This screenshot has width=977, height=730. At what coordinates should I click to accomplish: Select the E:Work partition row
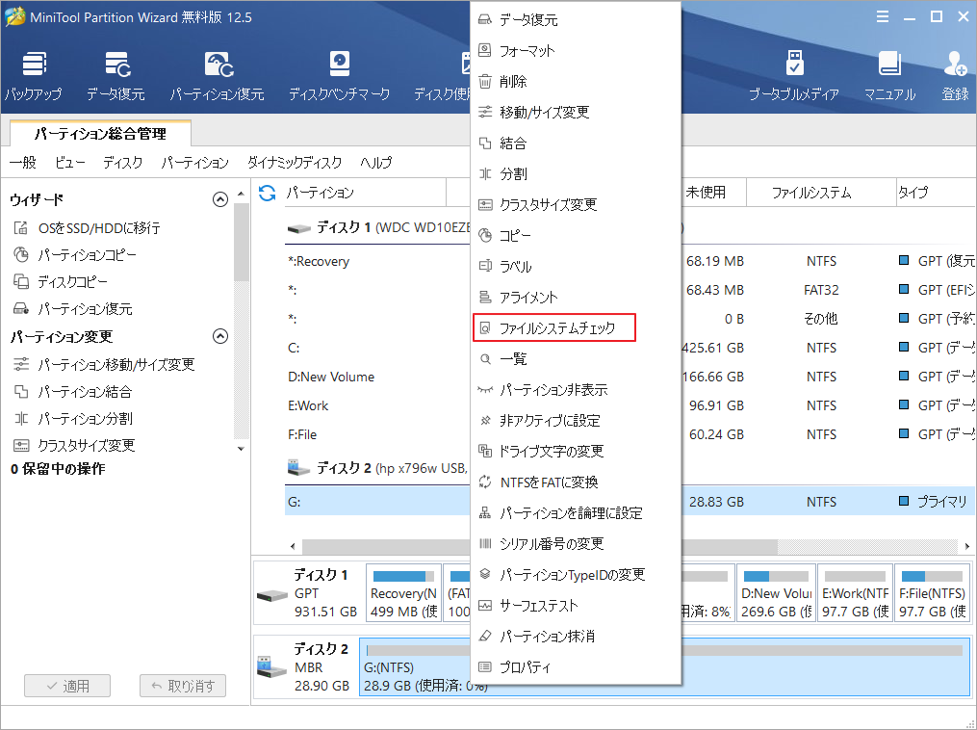click(377, 405)
